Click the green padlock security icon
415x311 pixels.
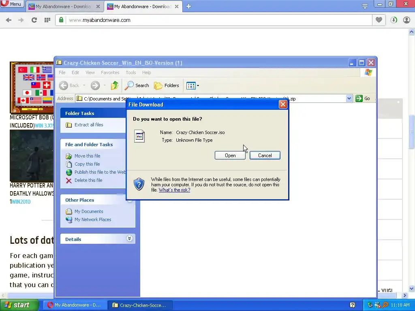click(x=61, y=20)
